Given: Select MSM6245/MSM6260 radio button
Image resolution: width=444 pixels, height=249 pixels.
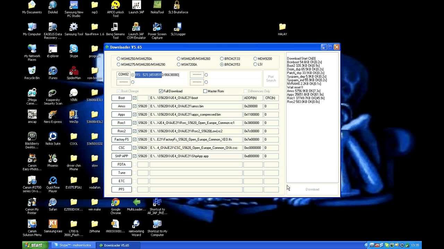Looking at the screenshot, I should coord(179,59).
